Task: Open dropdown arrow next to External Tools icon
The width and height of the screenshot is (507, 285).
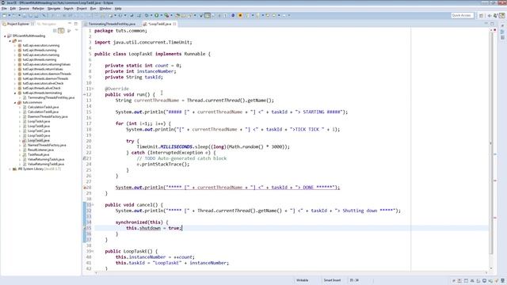Action: [x=171, y=15]
